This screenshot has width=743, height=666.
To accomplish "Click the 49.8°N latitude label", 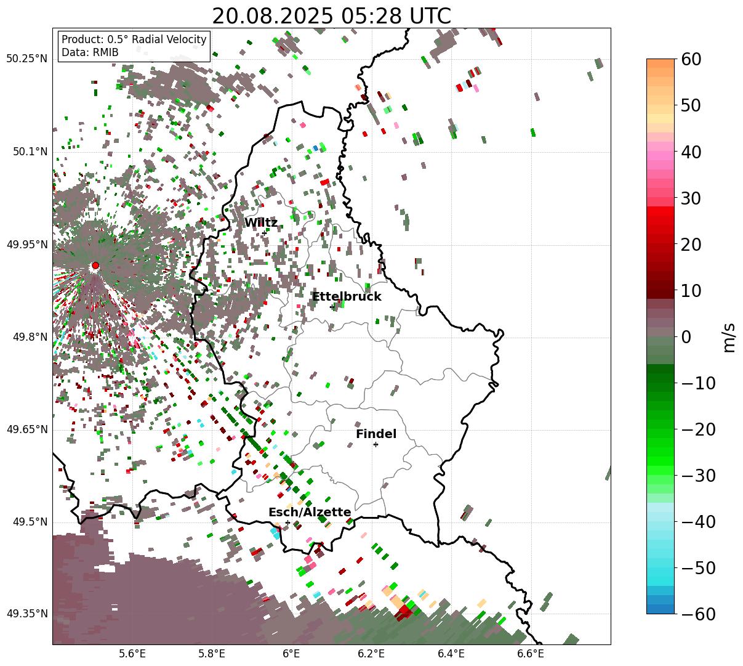I will [x=30, y=337].
